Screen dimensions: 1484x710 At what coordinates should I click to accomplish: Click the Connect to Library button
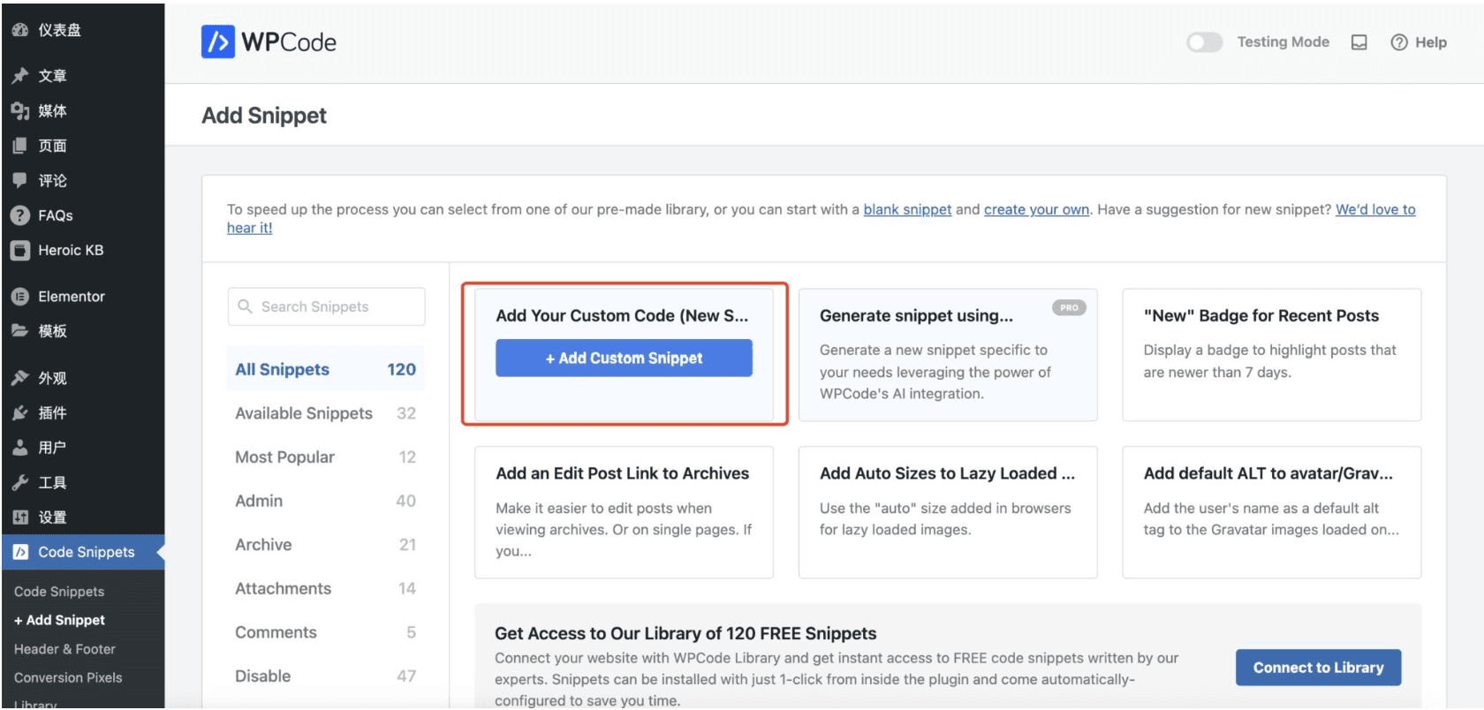[x=1318, y=668]
